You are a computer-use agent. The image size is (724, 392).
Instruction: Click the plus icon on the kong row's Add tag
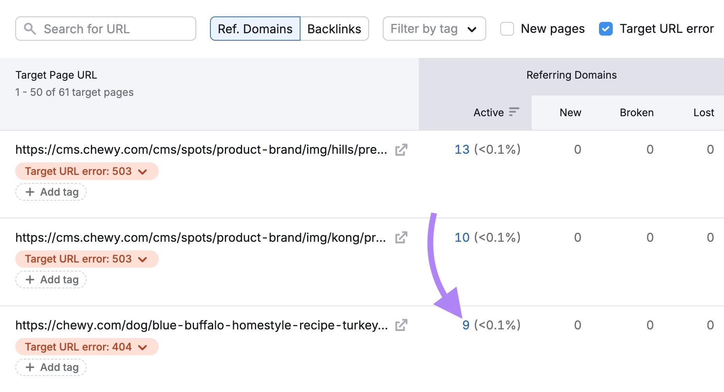[30, 280]
